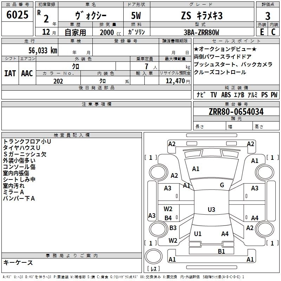Click the grade ZS キラメキ3
This screenshot has height=281, width=281.
pyautogui.click(x=202, y=15)
